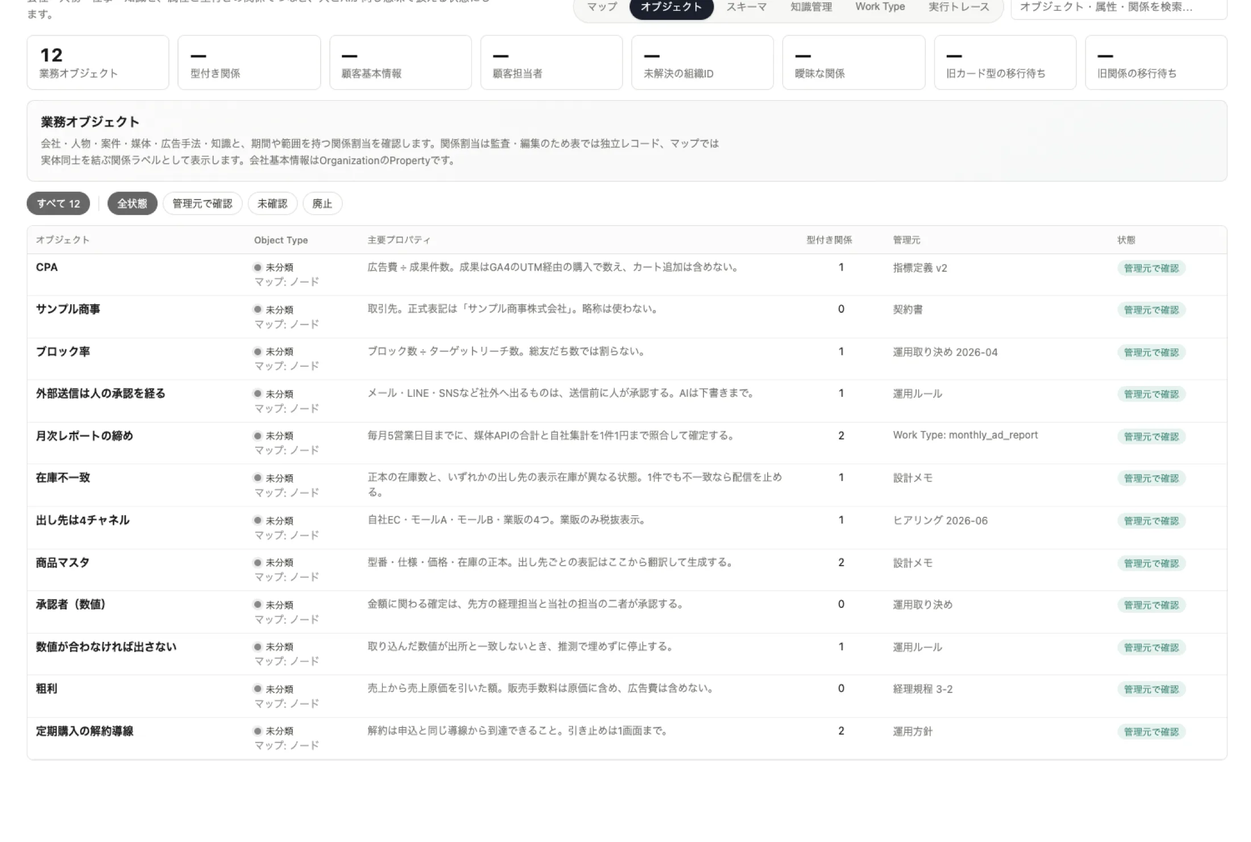
Task: Click the 運用方針 source cell
Action: [913, 731]
